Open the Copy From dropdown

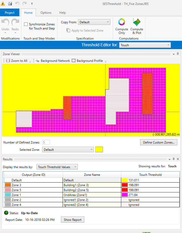tap(94, 22)
